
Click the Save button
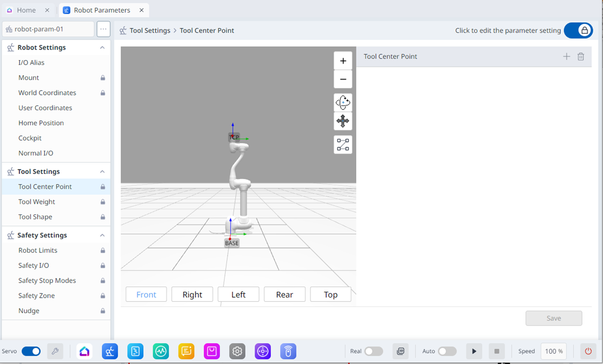553,318
